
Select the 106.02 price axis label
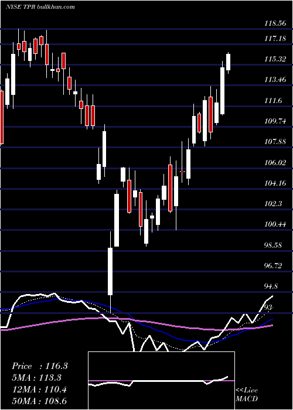point(275,163)
